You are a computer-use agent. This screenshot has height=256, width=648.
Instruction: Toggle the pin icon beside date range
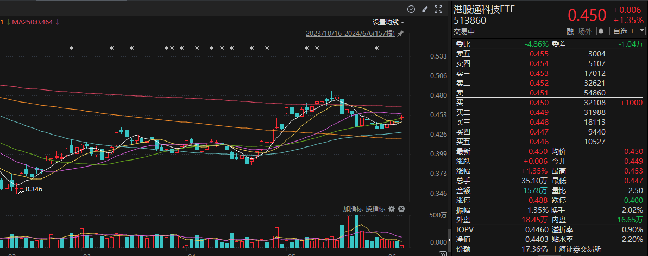401,34
